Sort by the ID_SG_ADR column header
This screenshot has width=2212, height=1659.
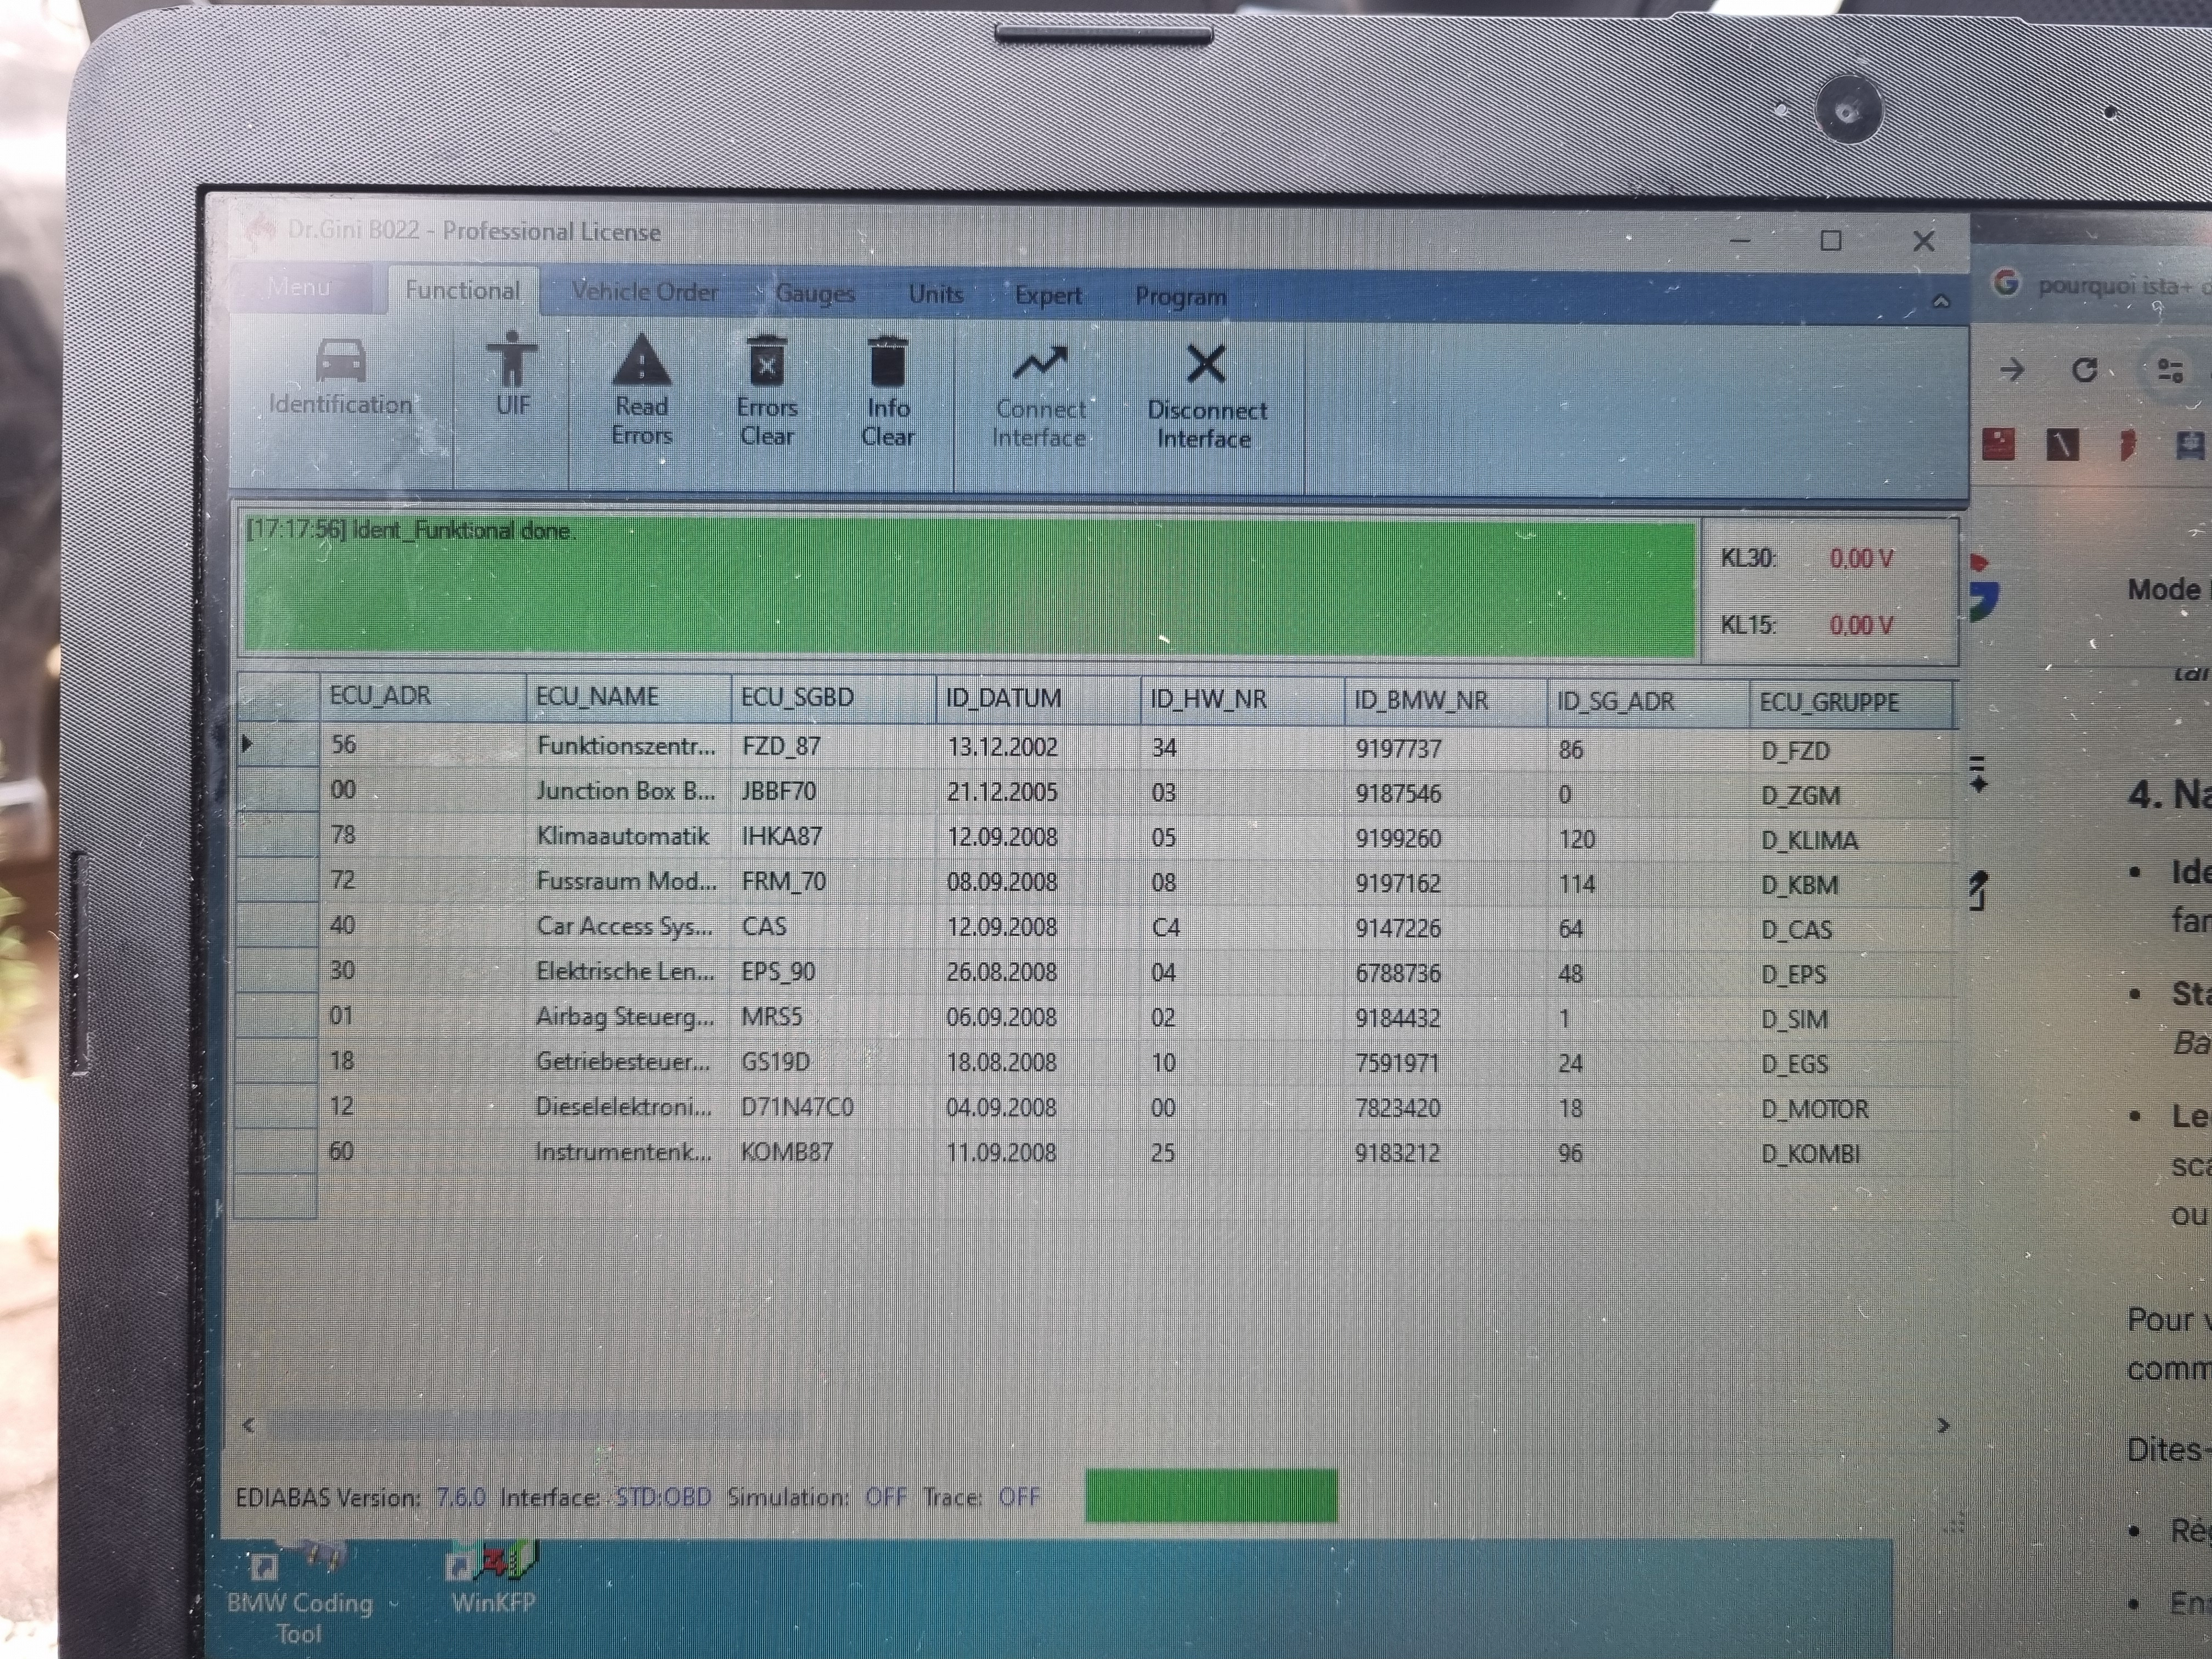(1648, 702)
